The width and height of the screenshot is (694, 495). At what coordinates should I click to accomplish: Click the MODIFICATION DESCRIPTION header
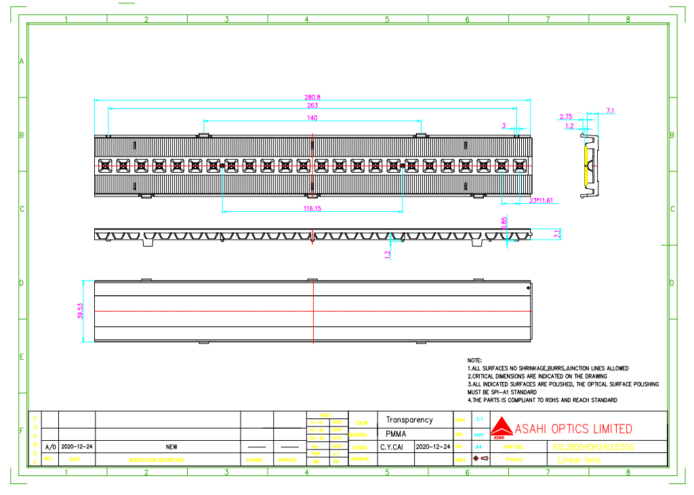click(157, 460)
